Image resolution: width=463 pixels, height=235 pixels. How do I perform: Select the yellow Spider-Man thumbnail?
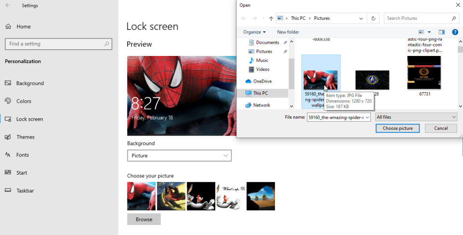(x=171, y=196)
